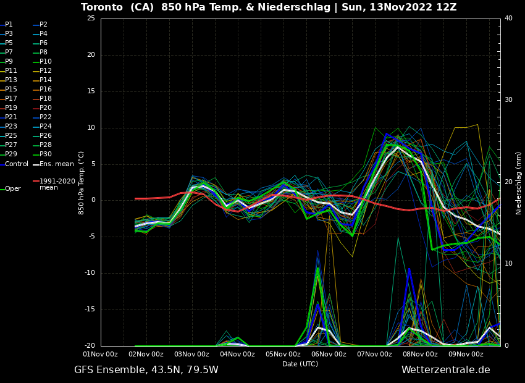Select the Oper run legend entry
This screenshot has width=525, height=383.
[x=12, y=189]
